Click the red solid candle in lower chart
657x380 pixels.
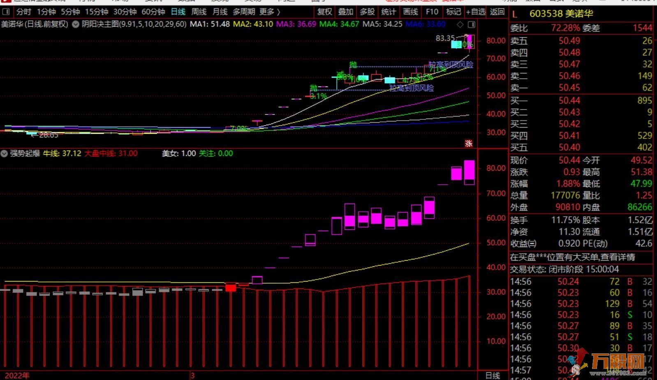pyautogui.click(x=231, y=287)
